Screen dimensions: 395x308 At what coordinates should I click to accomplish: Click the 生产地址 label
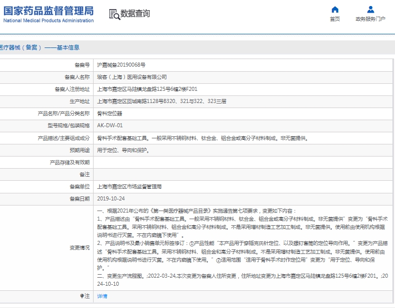[x=79, y=101]
